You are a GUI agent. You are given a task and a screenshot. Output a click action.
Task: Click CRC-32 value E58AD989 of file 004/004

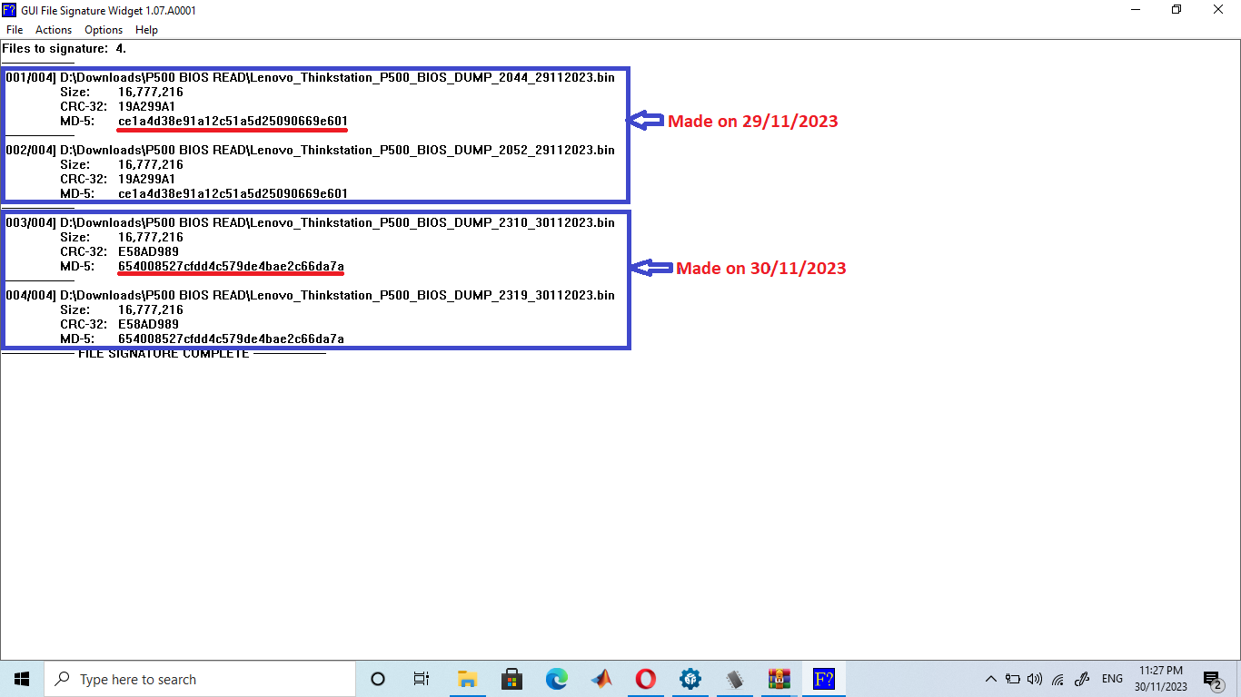[148, 324]
